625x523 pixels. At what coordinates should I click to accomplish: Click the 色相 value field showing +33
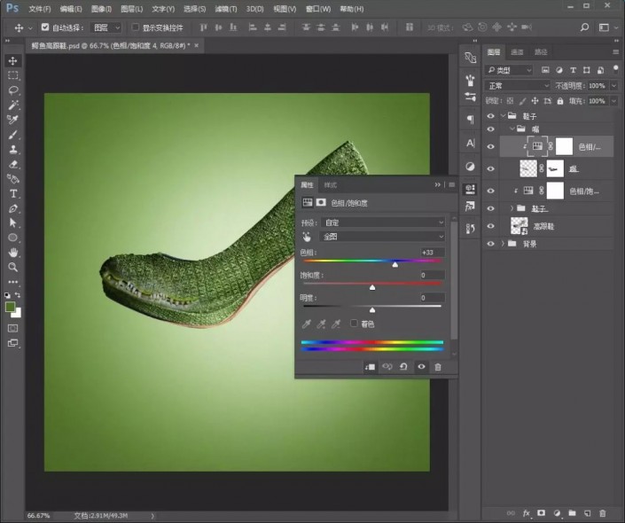[x=433, y=253]
